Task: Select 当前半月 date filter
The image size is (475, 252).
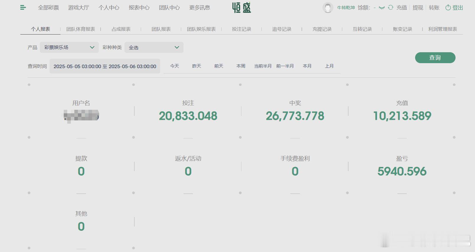Action: click(x=263, y=66)
